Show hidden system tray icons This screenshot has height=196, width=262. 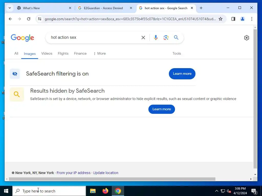click(216, 191)
